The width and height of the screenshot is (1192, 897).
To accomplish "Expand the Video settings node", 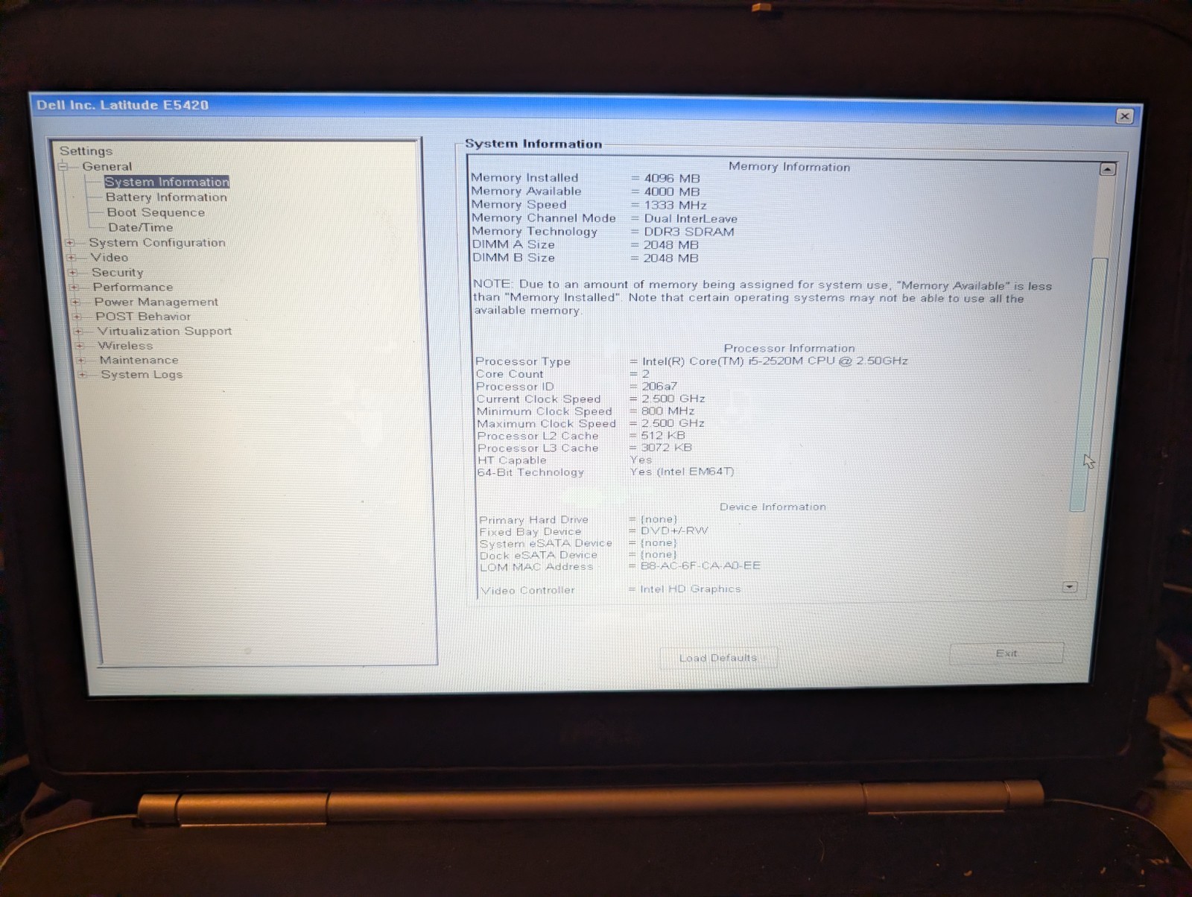I will [x=72, y=258].
